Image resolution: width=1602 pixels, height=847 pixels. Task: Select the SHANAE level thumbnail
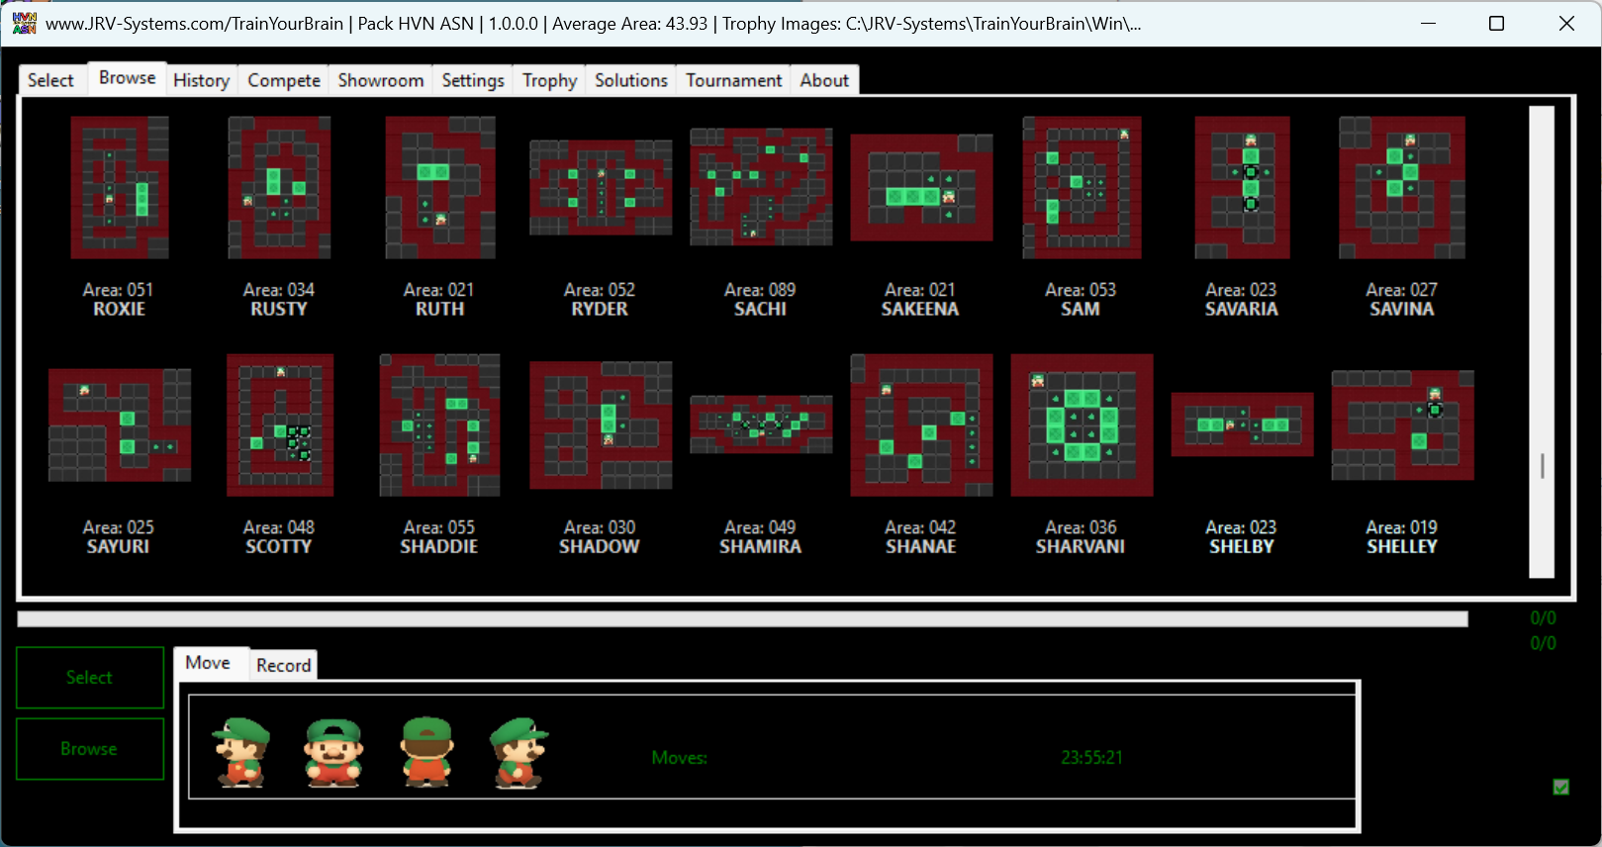coord(920,425)
